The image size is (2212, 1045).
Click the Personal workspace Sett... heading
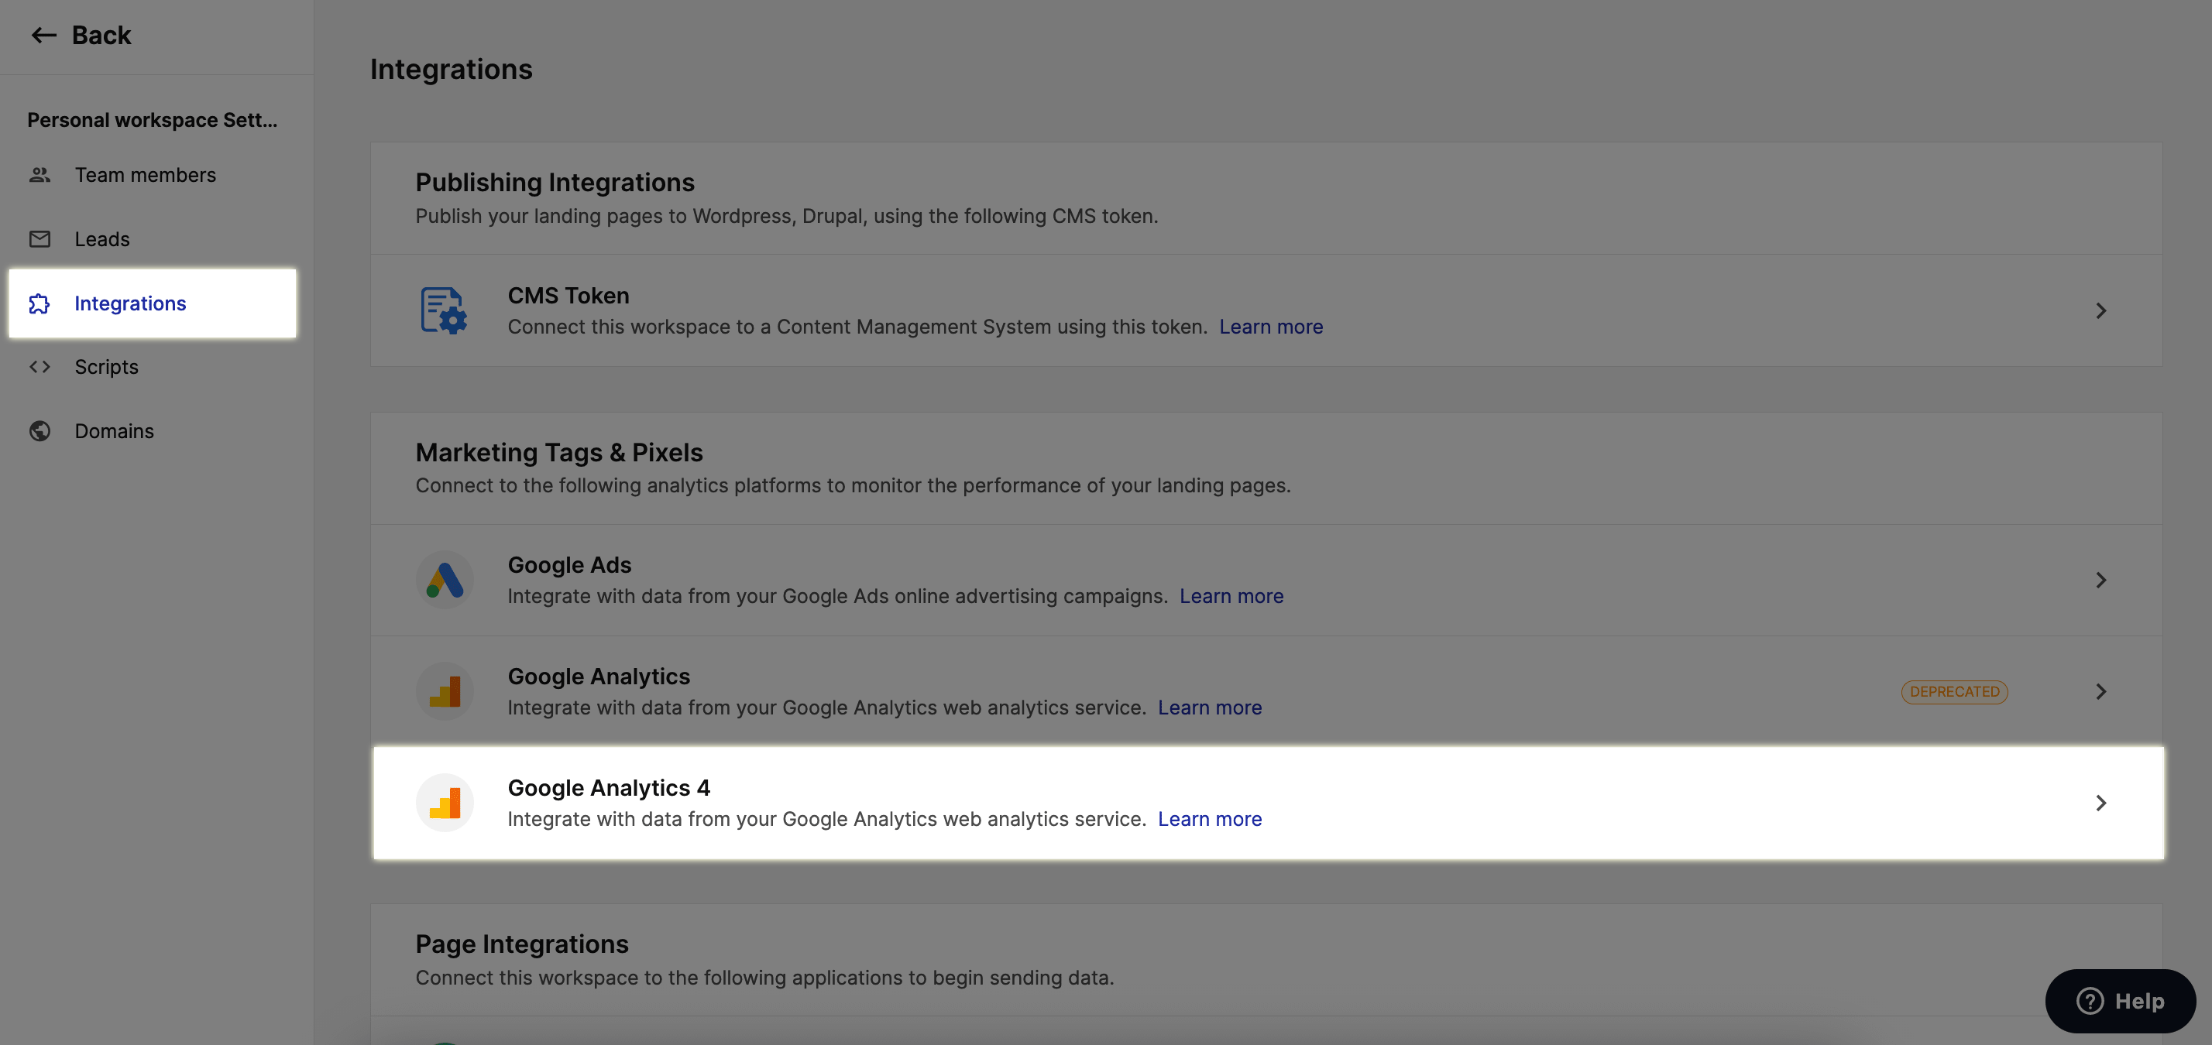[x=152, y=120]
